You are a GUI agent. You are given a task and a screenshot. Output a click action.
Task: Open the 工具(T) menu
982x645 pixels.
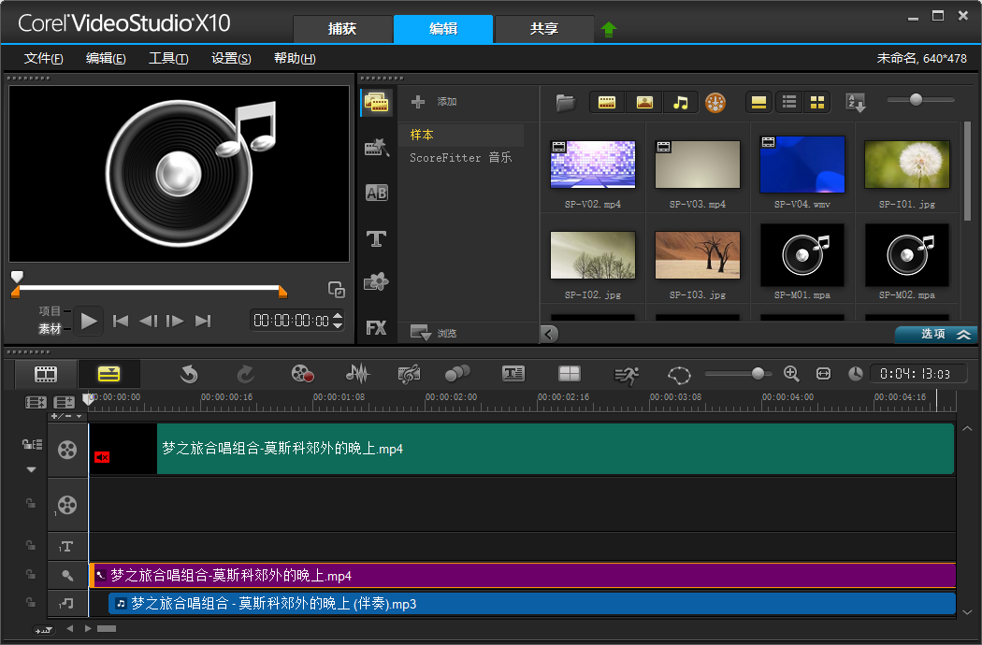[168, 58]
